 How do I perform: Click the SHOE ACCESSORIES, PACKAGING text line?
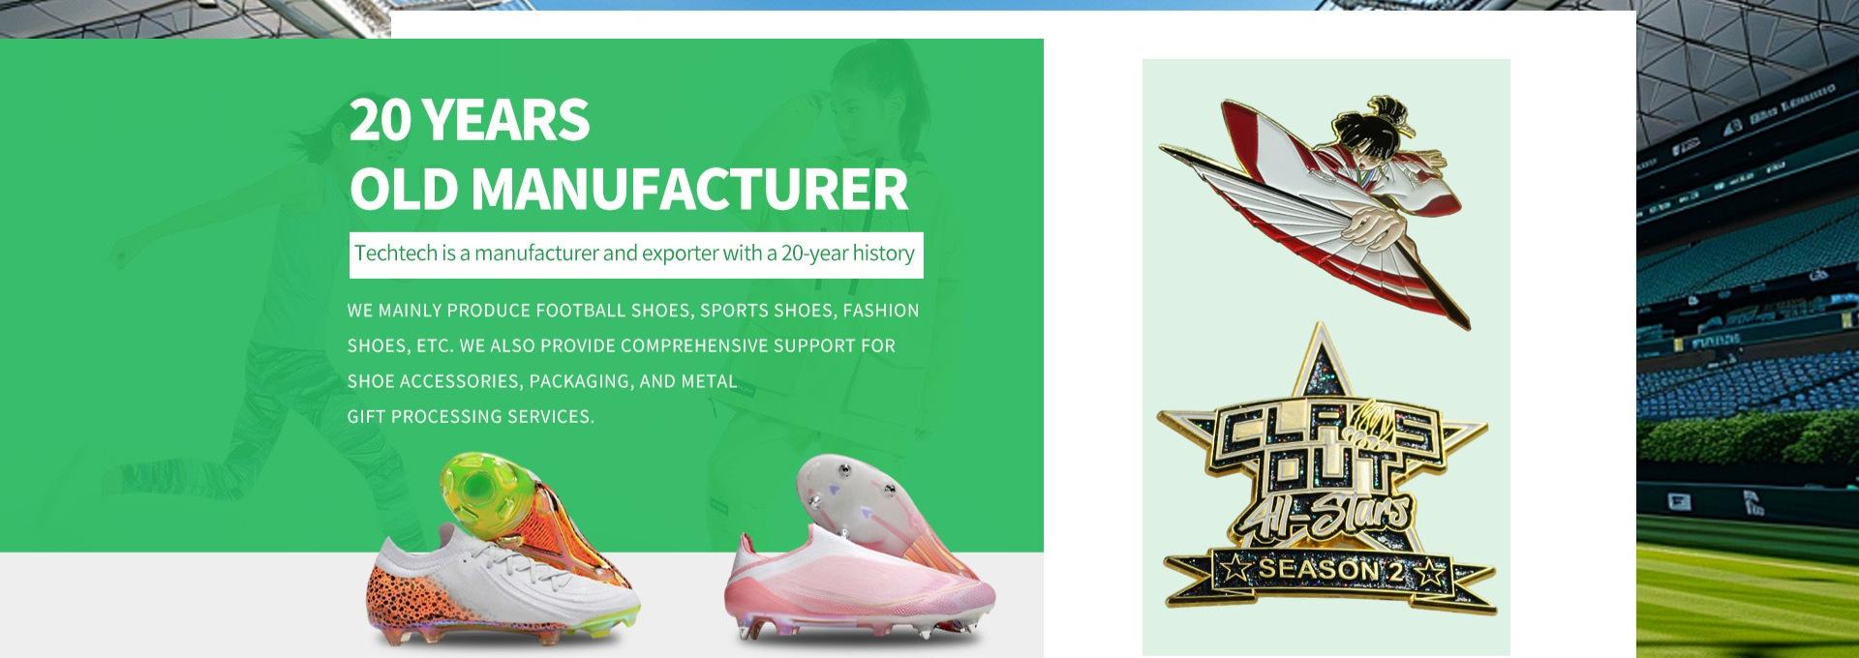(x=542, y=381)
